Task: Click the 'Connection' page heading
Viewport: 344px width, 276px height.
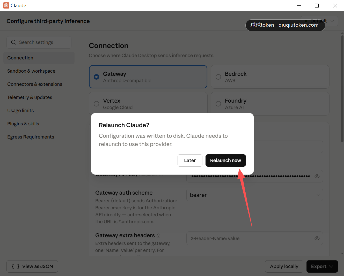Action: click(108, 46)
